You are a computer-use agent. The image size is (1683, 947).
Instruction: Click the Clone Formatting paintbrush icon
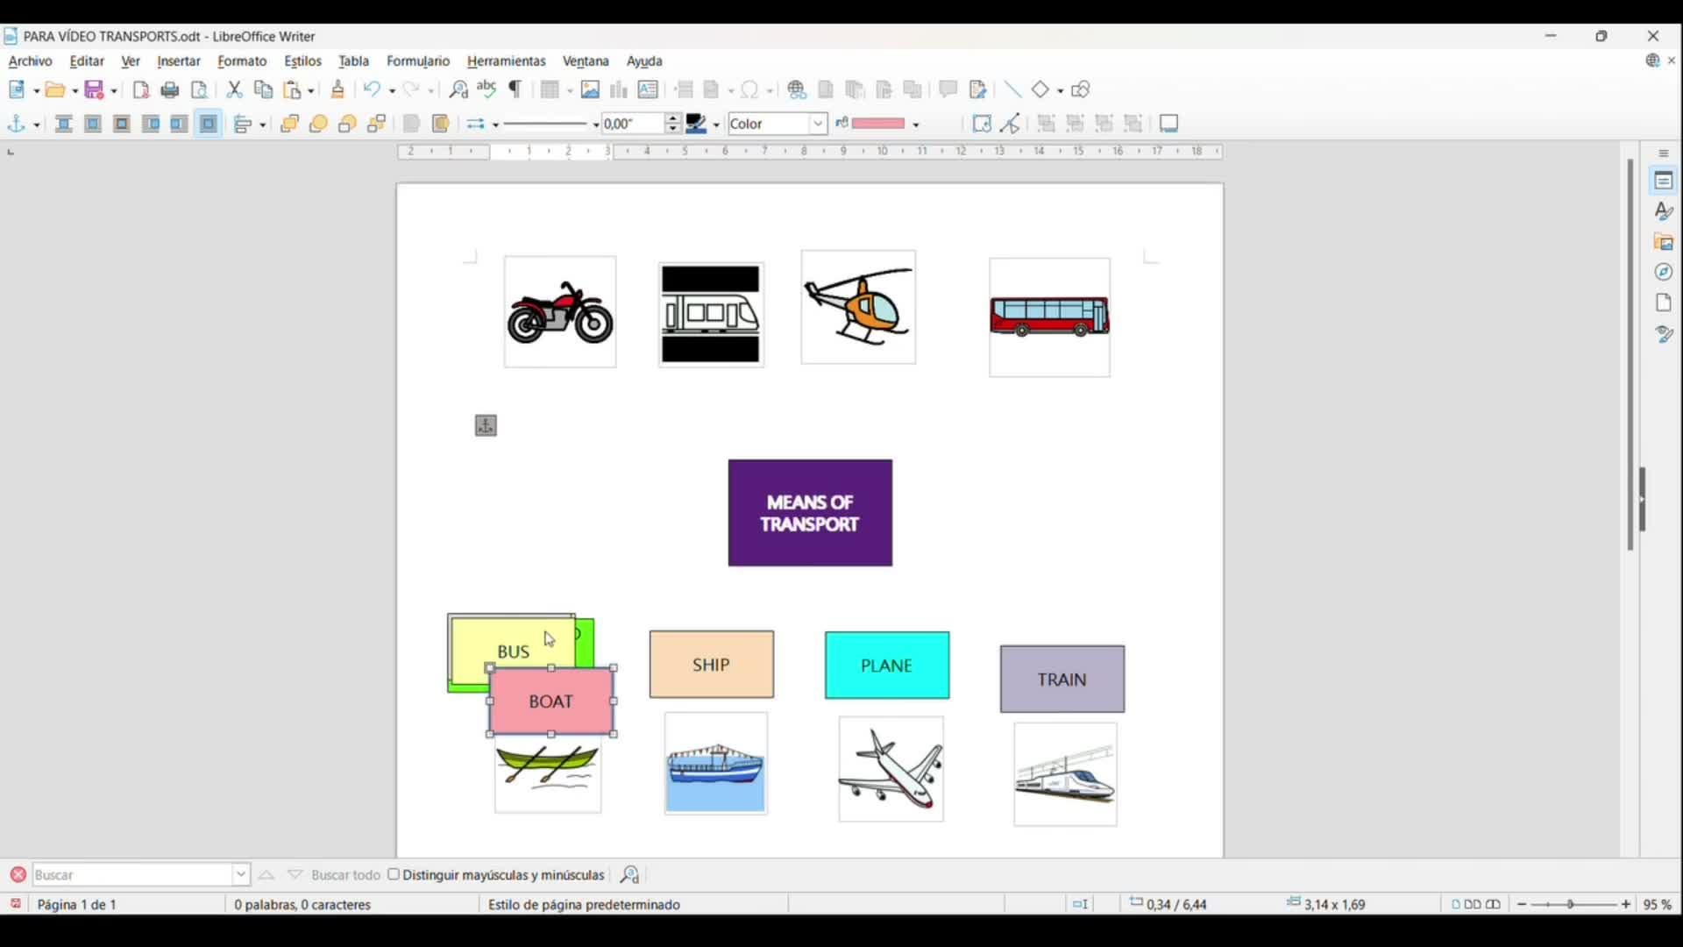(x=338, y=90)
